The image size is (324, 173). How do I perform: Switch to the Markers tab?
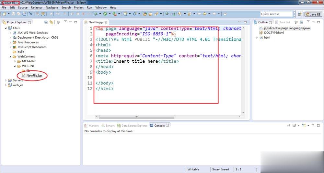(92, 126)
